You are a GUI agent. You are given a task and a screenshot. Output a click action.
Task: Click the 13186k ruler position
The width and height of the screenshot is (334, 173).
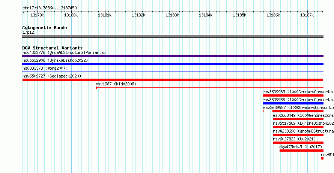pos(273,15)
